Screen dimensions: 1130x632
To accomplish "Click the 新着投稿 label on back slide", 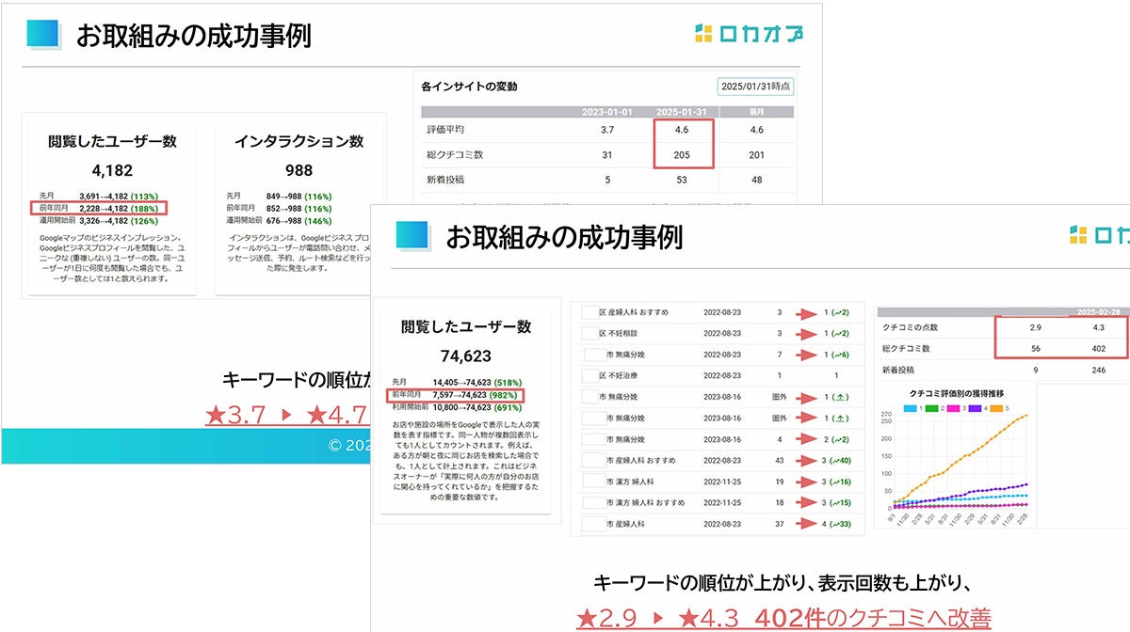I will coord(445,180).
